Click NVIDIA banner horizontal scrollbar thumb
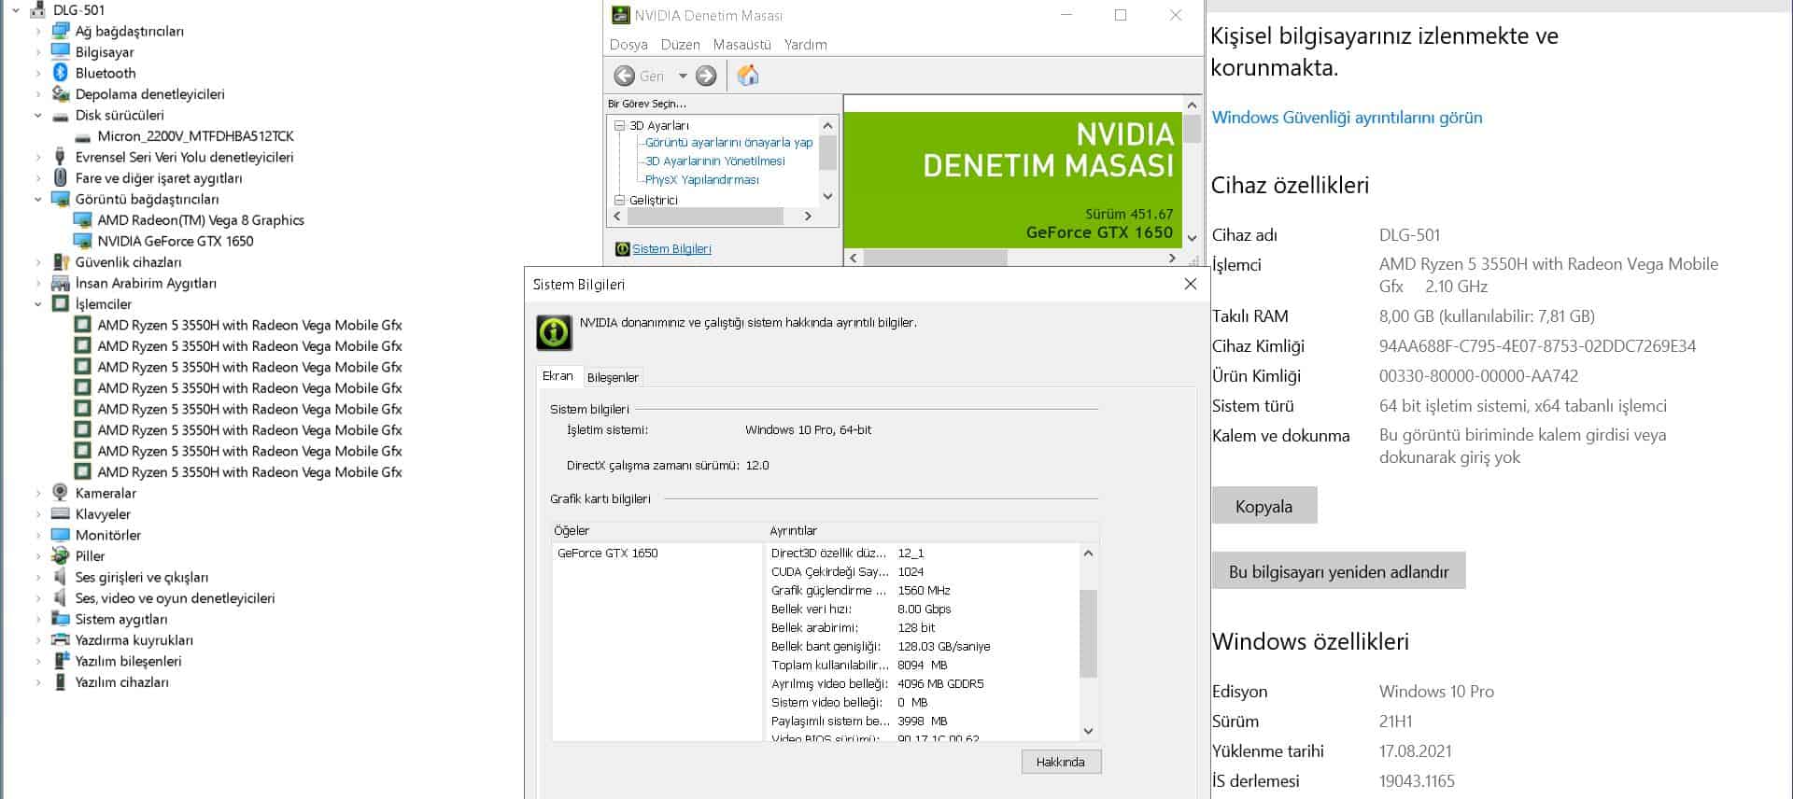This screenshot has height=799, width=1793. (x=935, y=258)
